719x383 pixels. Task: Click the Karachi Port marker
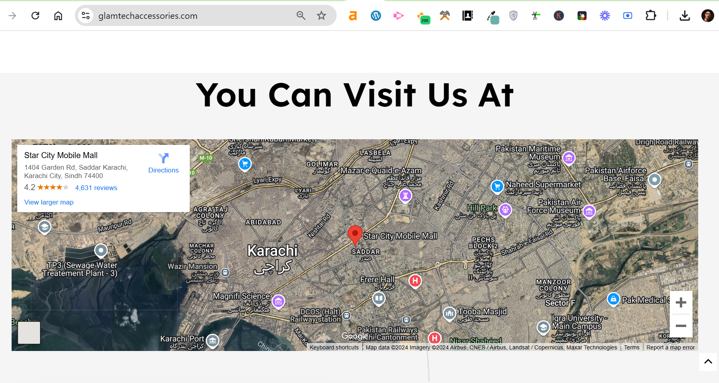pos(213,341)
